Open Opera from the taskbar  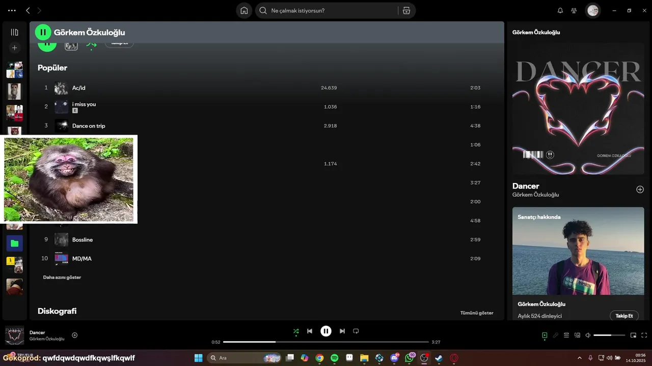[x=454, y=358]
